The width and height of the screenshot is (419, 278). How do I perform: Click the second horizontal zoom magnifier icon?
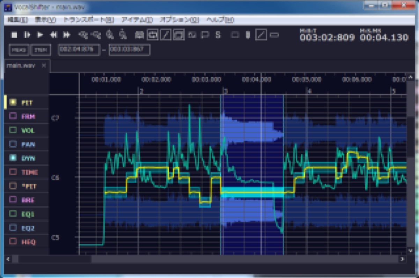click(x=96, y=35)
